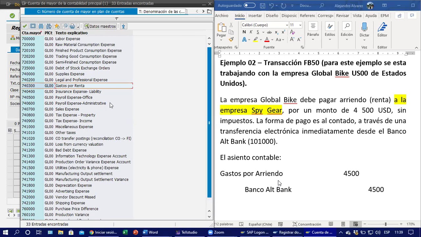
Task: Open the Archivo menu in Word
Action: 222,15
